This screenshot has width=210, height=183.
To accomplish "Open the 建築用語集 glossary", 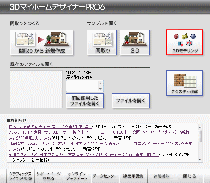I will (x=133, y=176).
